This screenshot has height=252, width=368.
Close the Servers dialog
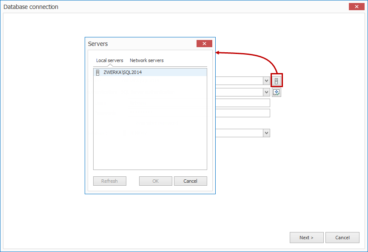tap(204, 43)
